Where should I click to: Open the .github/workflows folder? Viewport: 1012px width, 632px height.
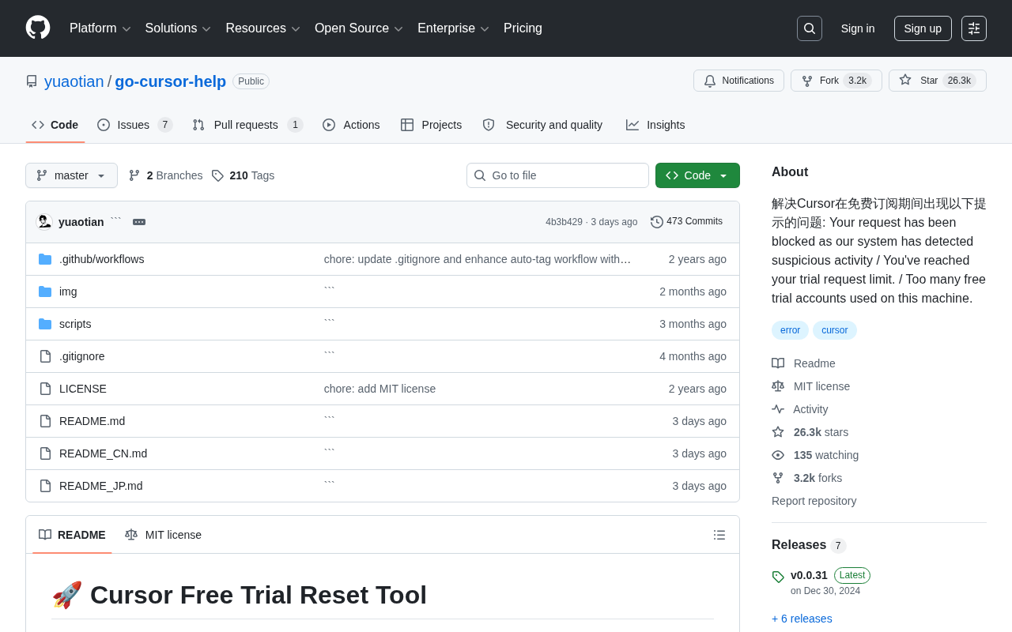(101, 259)
